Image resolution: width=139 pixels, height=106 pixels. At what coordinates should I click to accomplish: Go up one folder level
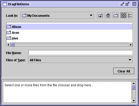tap(100, 15)
